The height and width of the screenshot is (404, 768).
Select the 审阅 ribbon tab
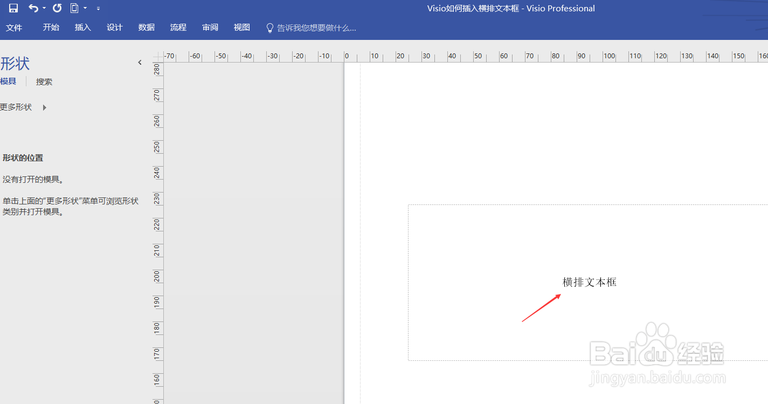[x=210, y=28]
